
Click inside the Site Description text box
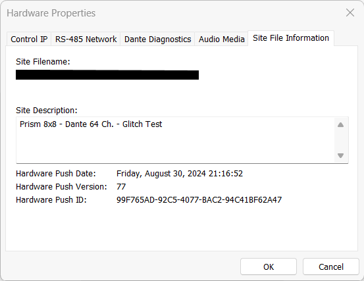click(175, 140)
